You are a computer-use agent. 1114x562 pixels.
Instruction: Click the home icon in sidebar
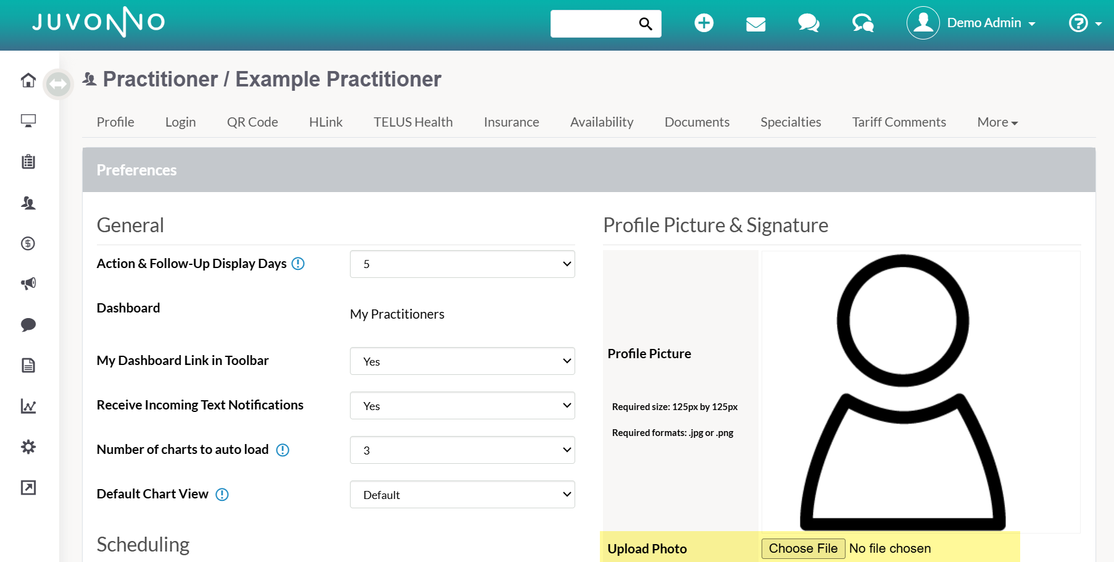coord(28,80)
